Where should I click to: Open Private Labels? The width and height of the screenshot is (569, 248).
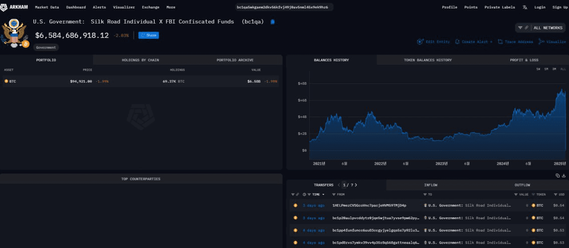pos(500,7)
